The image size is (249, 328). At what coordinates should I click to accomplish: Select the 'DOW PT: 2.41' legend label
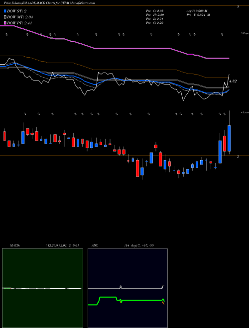[x=19, y=23]
